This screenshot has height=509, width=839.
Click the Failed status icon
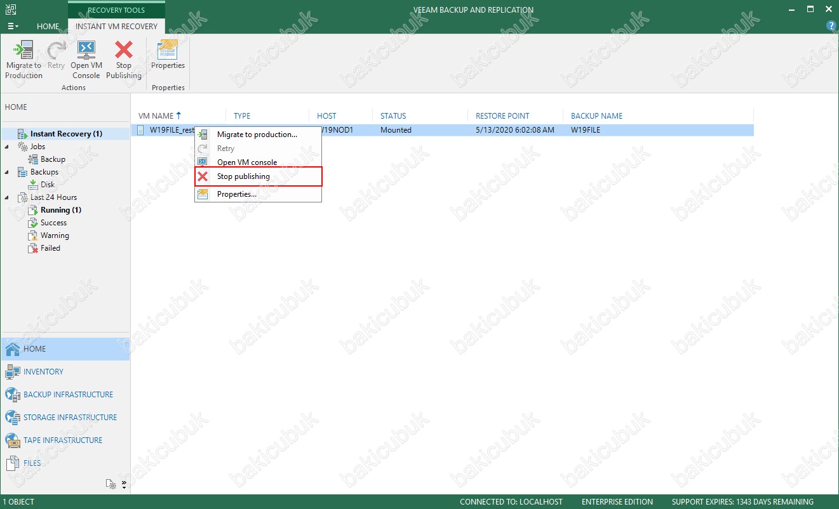tap(33, 248)
